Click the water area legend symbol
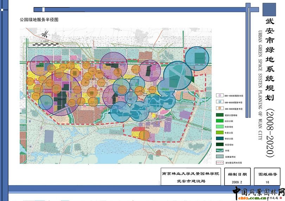This screenshot has width=285, height=201. 220,150
